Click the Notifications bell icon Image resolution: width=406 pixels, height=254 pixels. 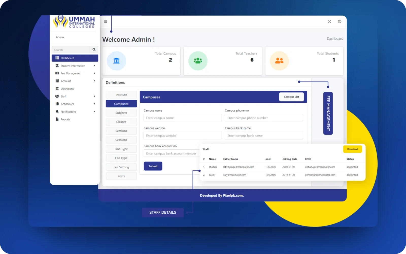[57, 112]
